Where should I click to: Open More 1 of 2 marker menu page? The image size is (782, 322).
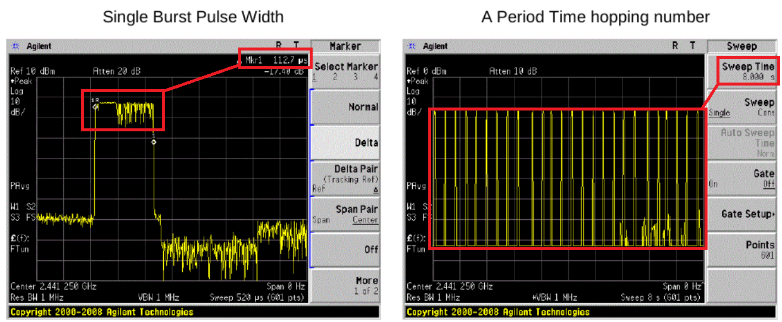point(345,285)
